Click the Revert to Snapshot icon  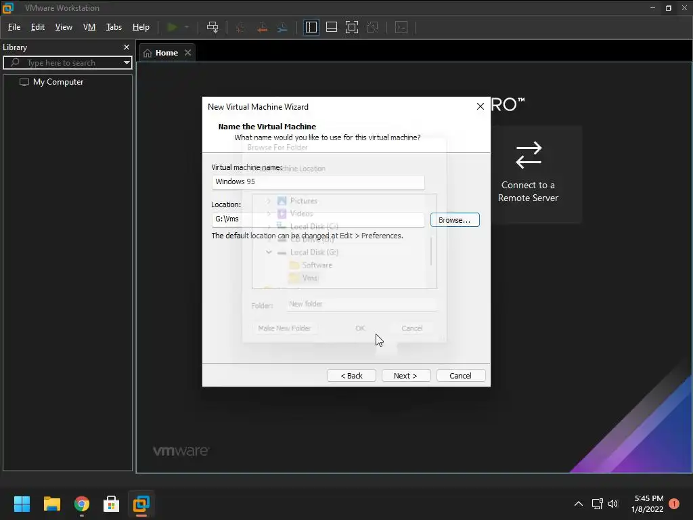click(262, 27)
